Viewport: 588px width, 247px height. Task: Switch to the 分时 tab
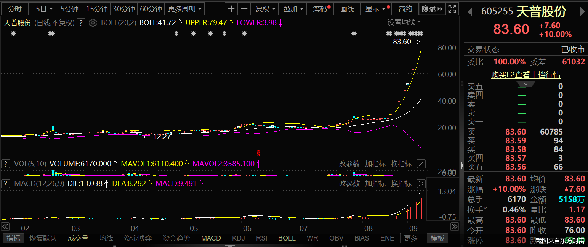click(15, 9)
